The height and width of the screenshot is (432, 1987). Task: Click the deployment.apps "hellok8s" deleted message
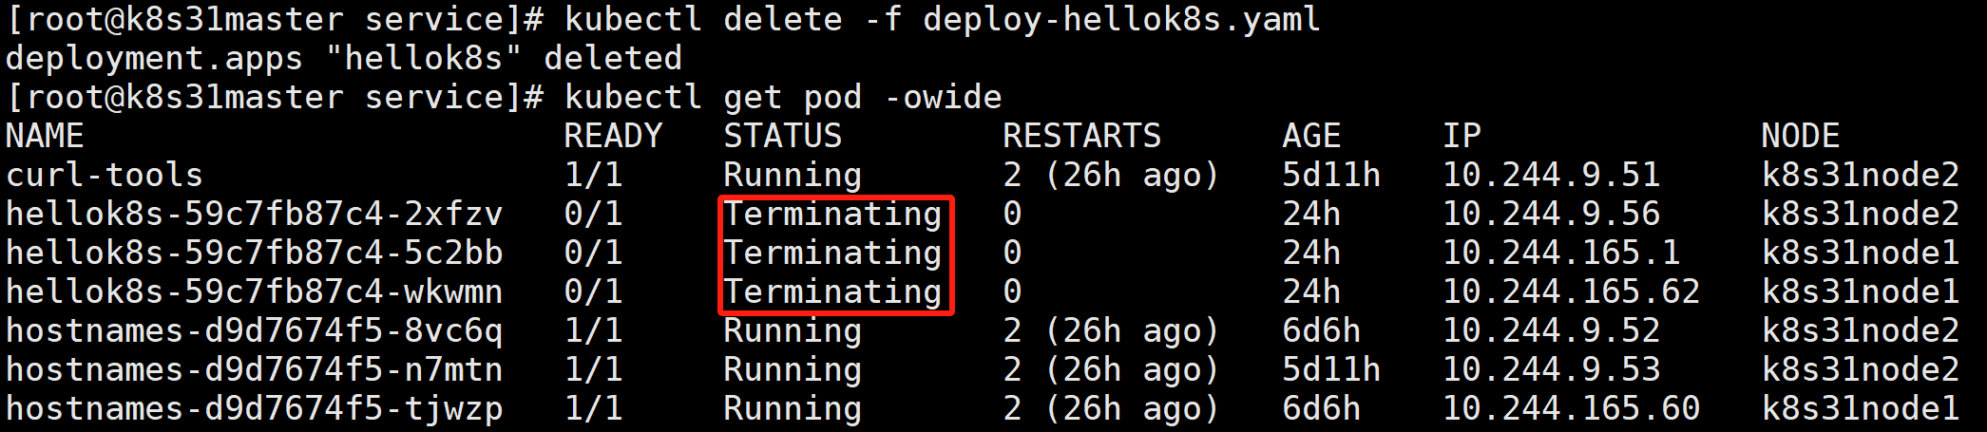click(344, 58)
